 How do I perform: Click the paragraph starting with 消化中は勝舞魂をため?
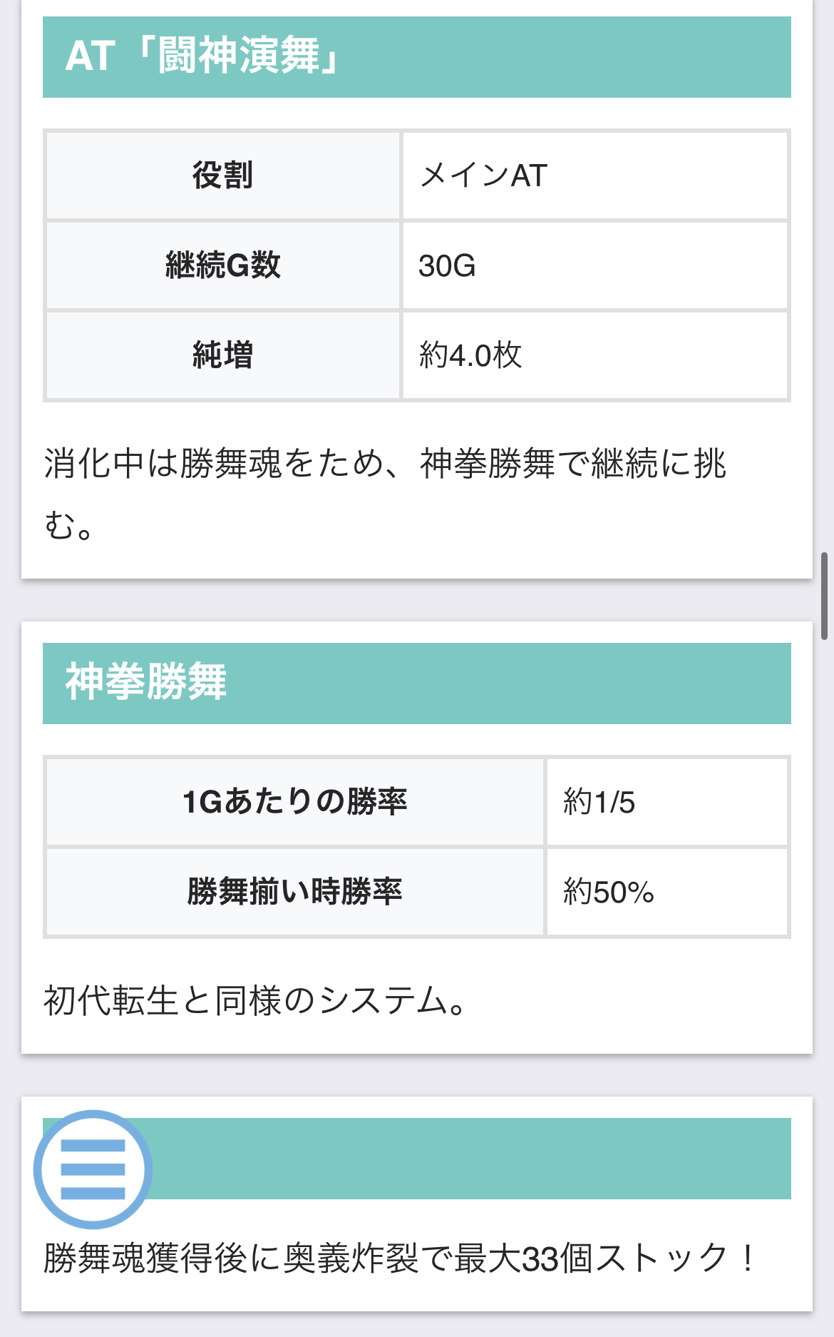[385, 494]
